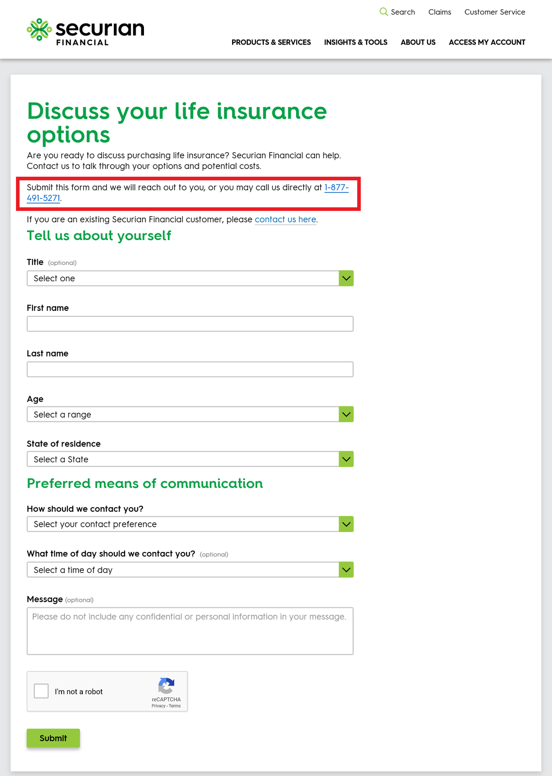Expand the Title dropdown arrow
This screenshot has width=552, height=776.
click(x=346, y=278)
